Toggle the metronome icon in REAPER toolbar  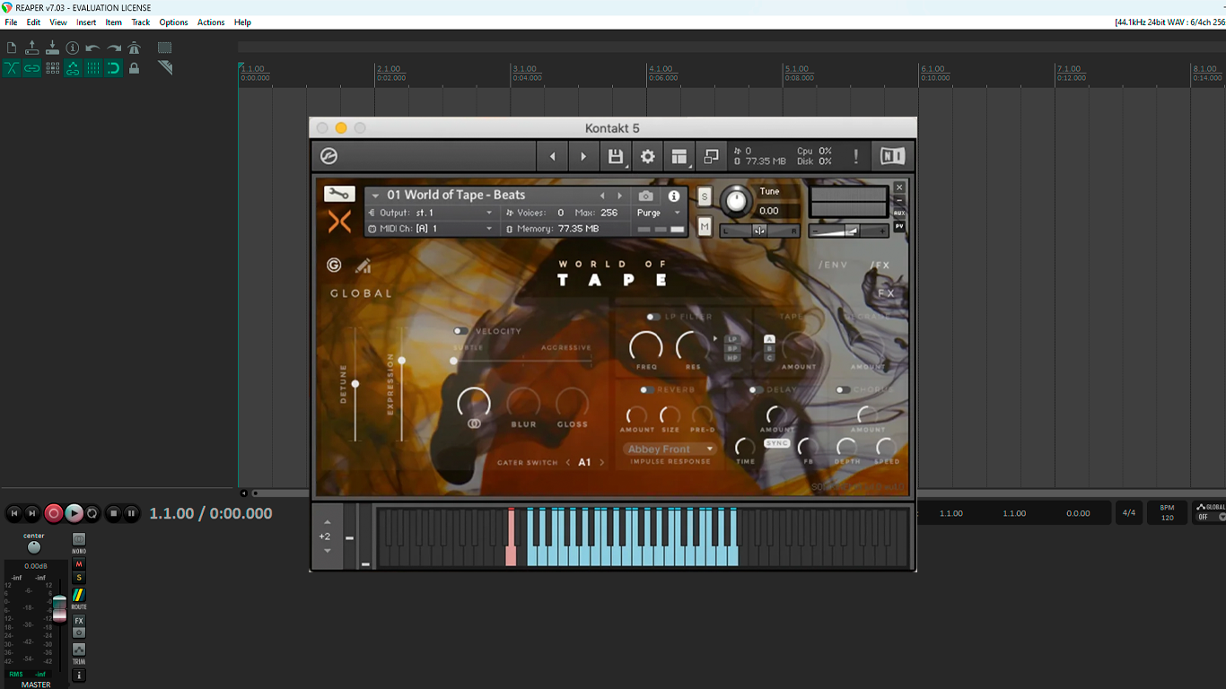[134, 48]
